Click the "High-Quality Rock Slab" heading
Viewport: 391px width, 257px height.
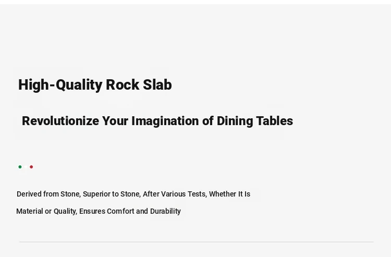95,85
